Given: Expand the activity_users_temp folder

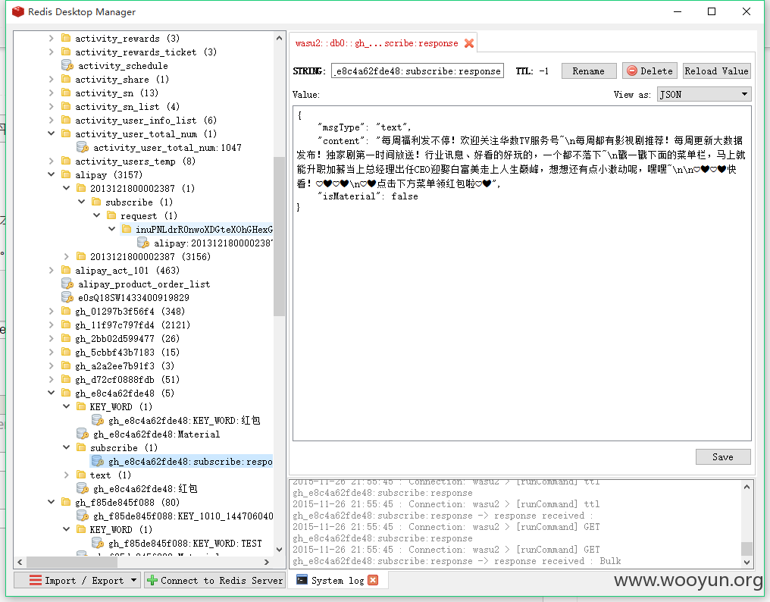Looking at the screenshot, I should pos(51,161).
